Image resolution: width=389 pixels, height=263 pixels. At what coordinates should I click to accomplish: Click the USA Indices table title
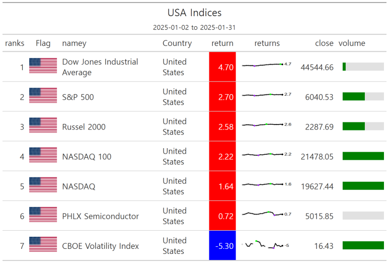click(194, 13)
